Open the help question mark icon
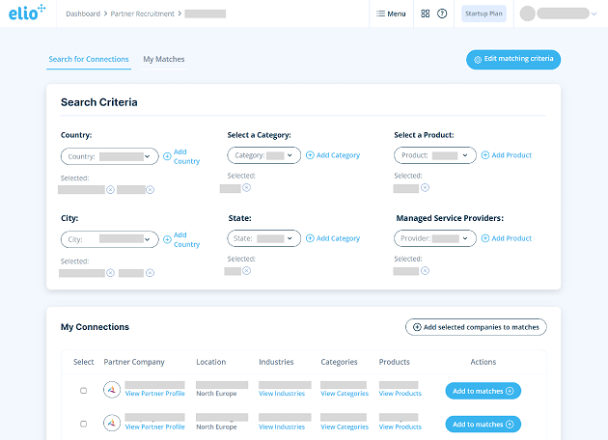Screen dimensions: 608x440 (x=442, y=14)
